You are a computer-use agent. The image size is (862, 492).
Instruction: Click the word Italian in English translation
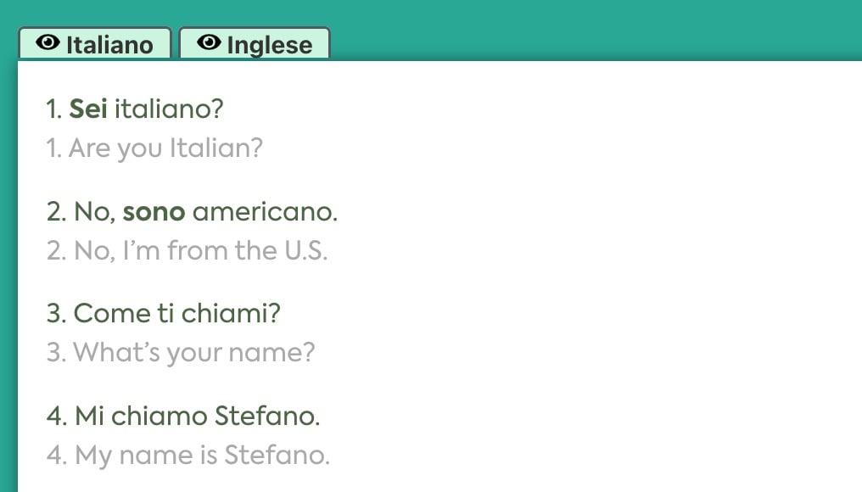pos(216,148)
